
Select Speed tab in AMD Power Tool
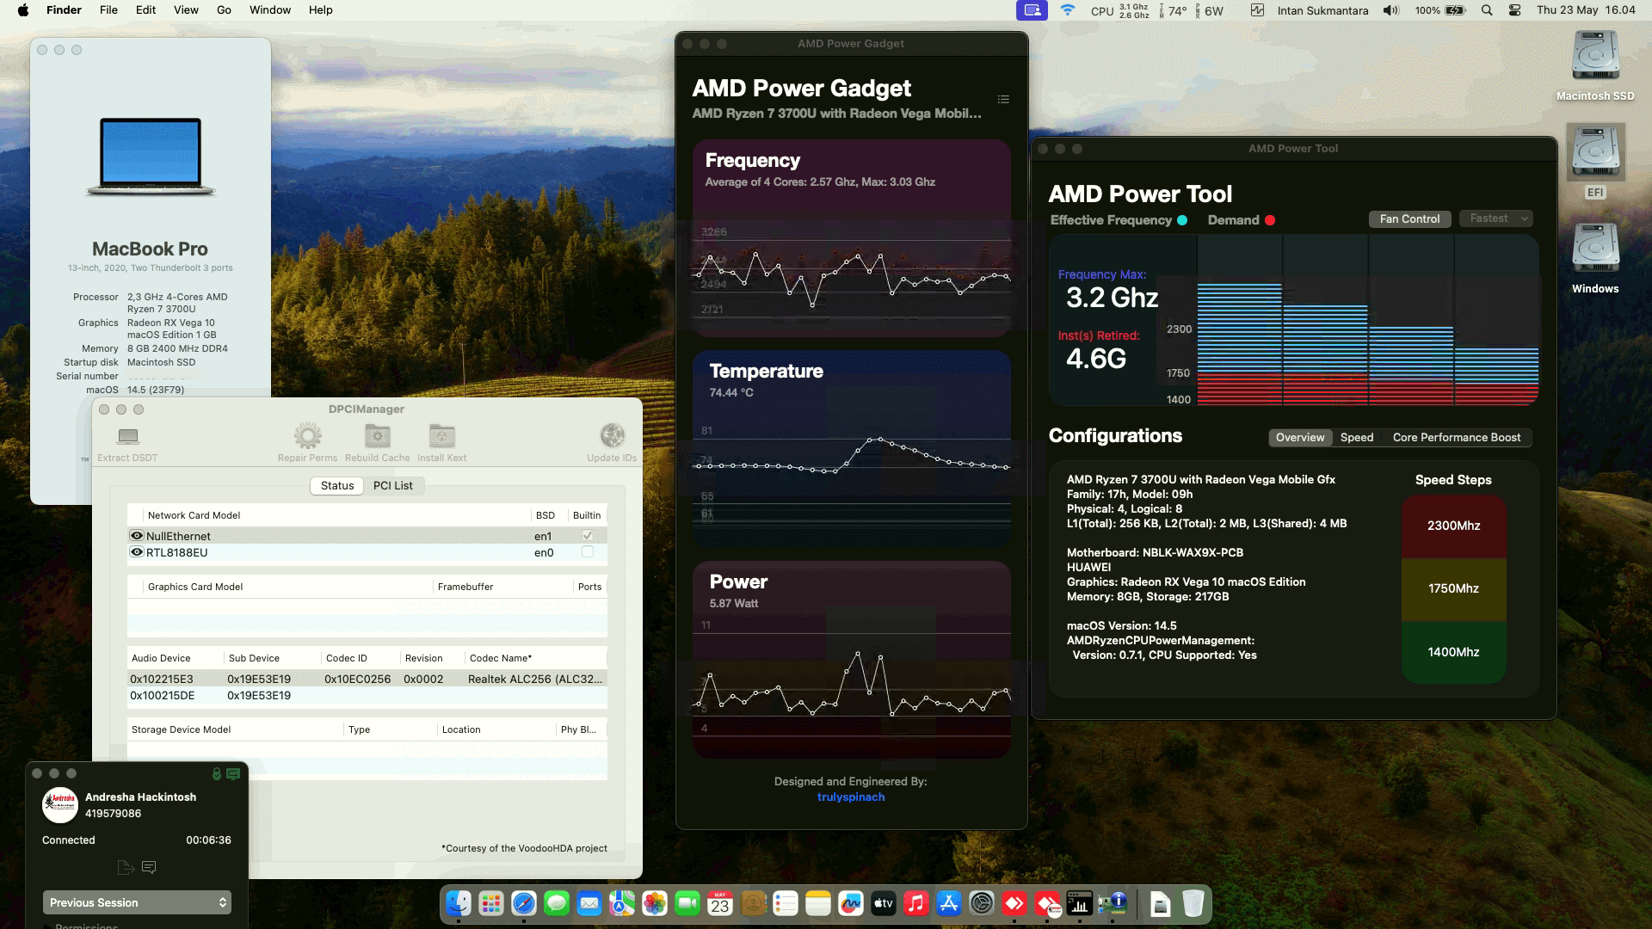pyautogui.click(x=1357, y=438)
